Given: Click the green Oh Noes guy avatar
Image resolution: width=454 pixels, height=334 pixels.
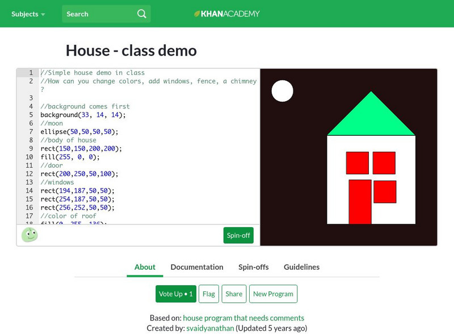Looking at the screenshot, I should coord(30,235).
